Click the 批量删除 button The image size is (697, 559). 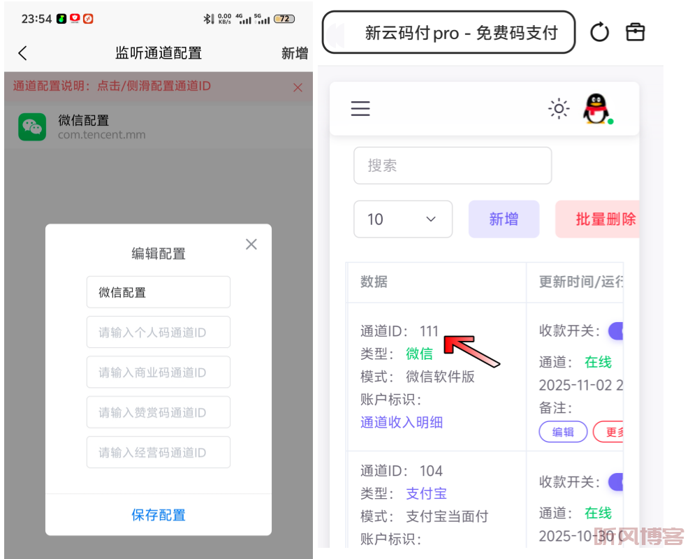601,219
